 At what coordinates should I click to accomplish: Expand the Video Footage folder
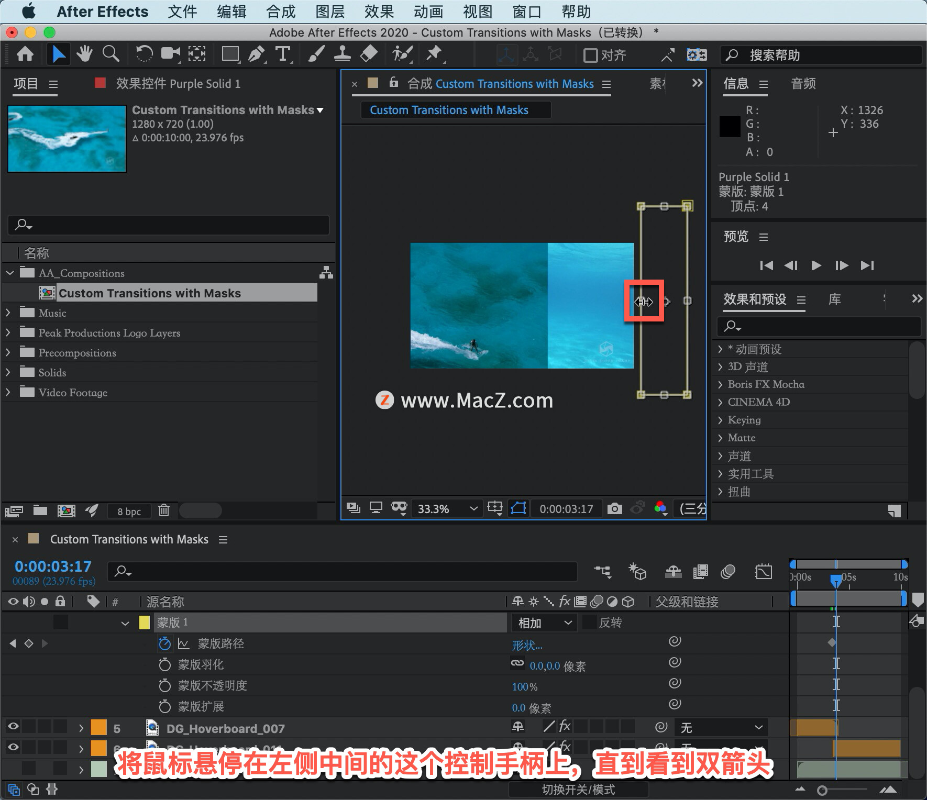(x=8, y=392)
